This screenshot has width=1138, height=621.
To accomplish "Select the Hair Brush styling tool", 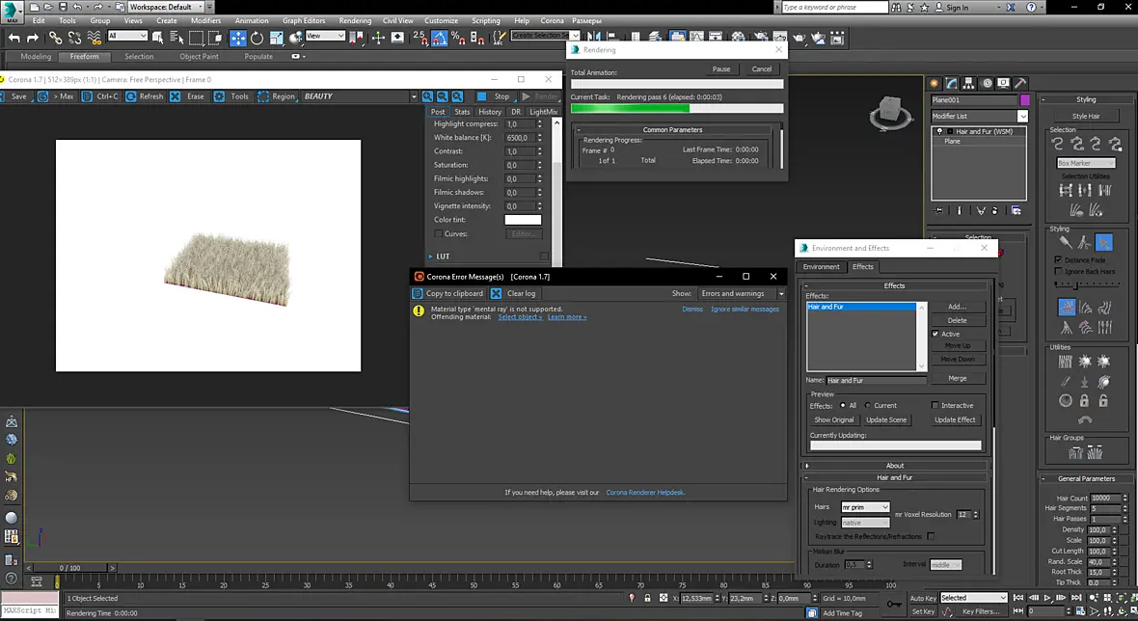I will 1065,242.
